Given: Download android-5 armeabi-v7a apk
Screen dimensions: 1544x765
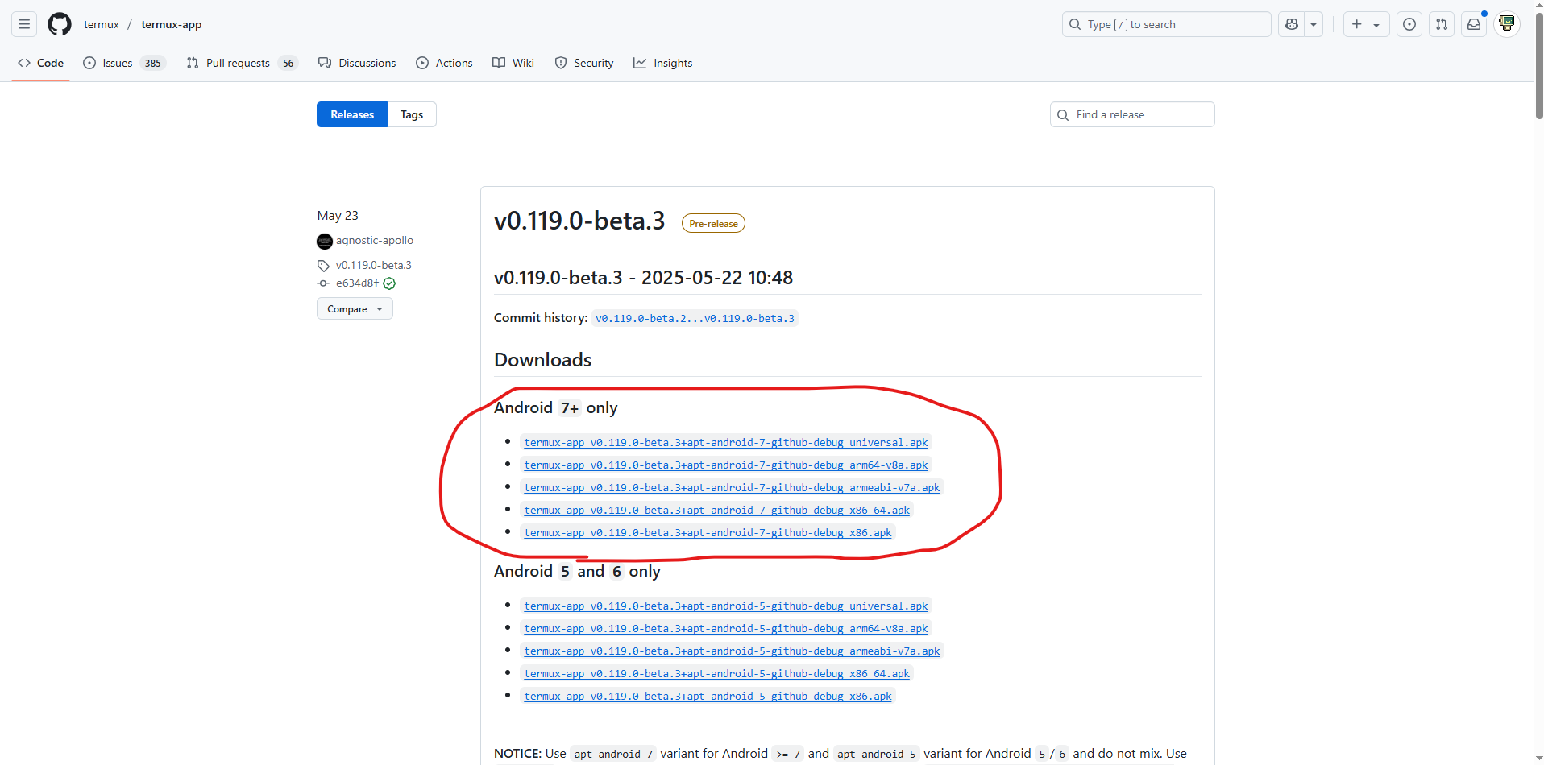Looking at the screenshot, I should (x=732, y=651).
